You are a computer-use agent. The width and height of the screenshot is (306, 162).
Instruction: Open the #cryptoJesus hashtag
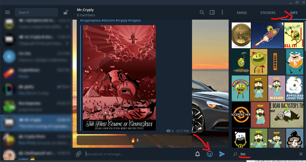pos(90,20)
